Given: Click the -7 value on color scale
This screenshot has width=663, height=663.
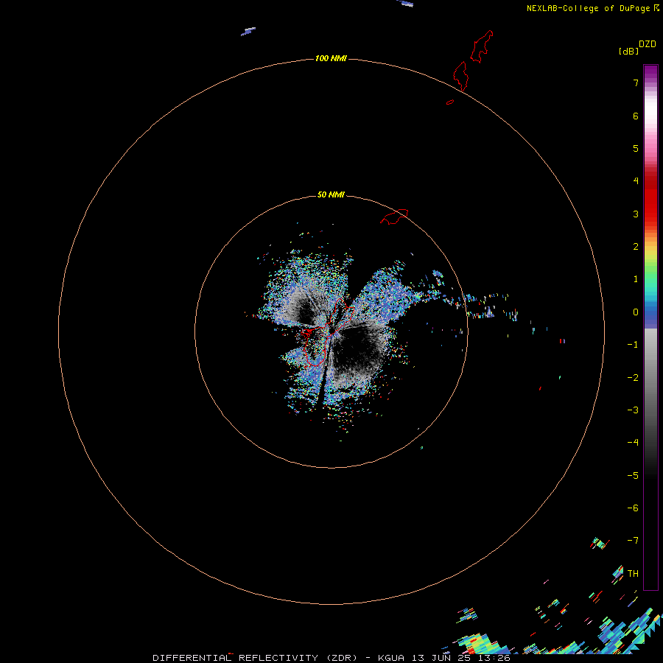Looking at the screenshot, I should tap(633, 541).
